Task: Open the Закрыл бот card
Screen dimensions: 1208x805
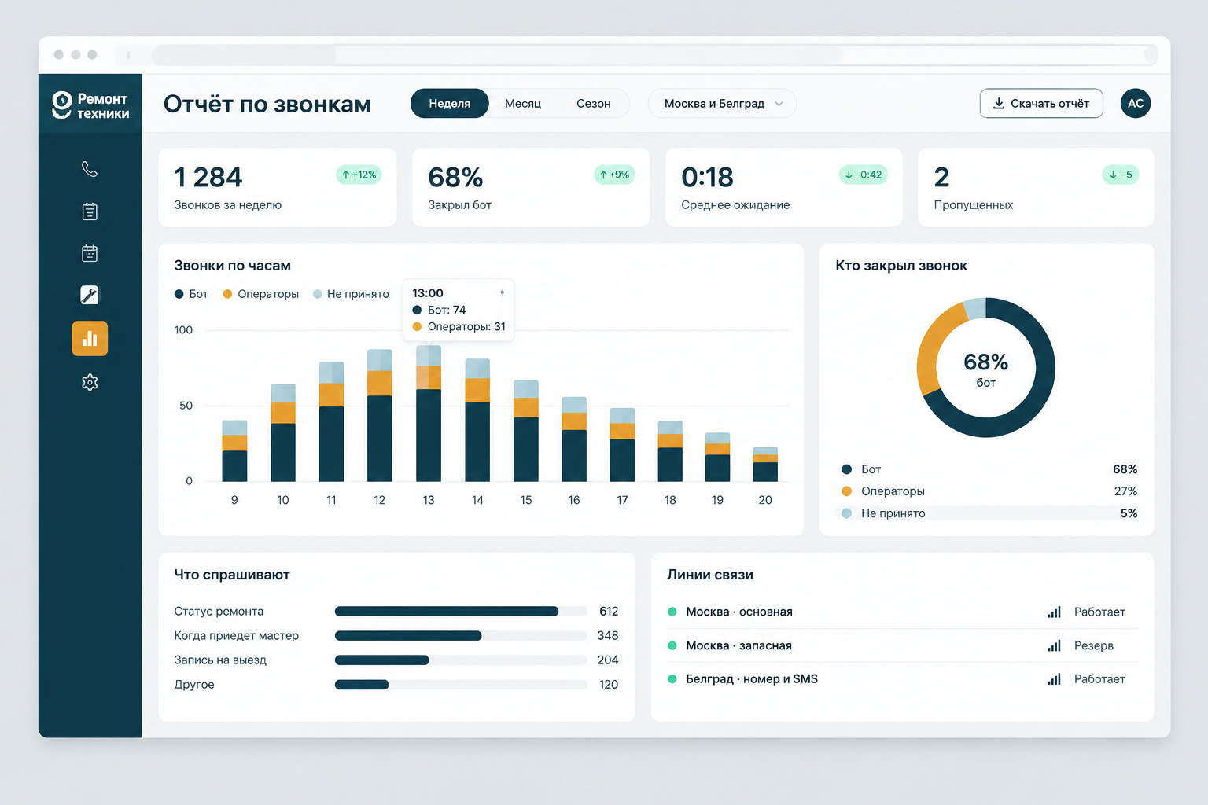Action: tap(531, 188)
